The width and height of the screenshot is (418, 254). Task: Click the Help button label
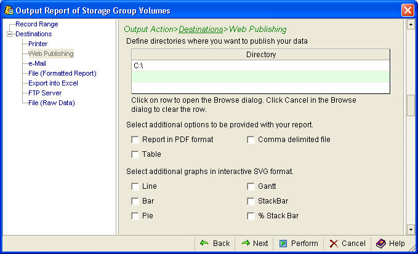[396, 244]
